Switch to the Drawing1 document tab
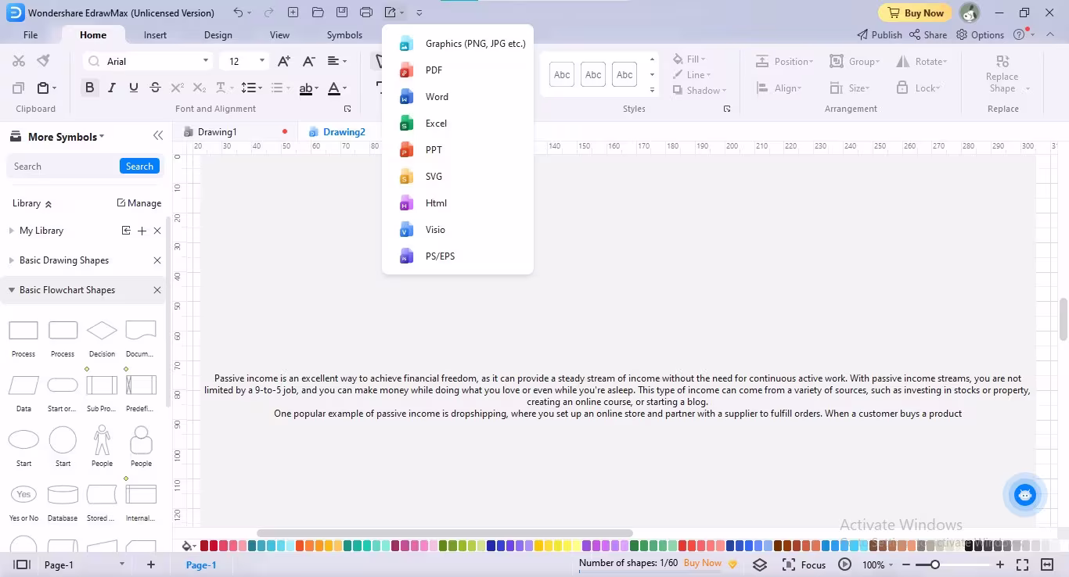1069x577 pixels. (217, 132)
